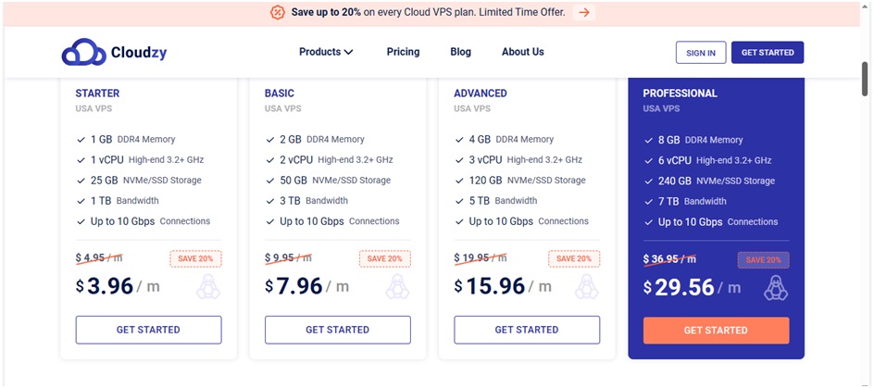Click the Cloudzy cloud logo
874x388 pixels.
[x=84, y=53]
